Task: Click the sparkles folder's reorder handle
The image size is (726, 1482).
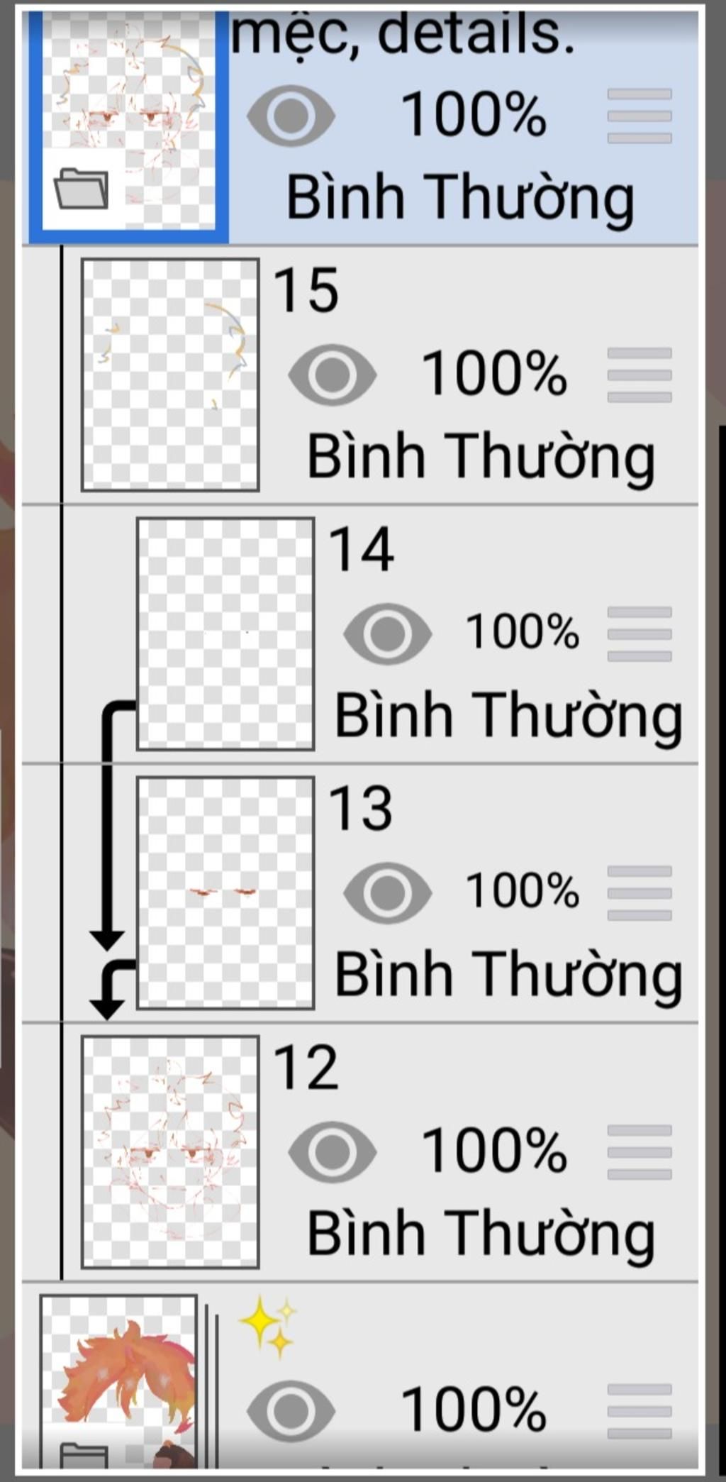Action: tap(639, 1410)
